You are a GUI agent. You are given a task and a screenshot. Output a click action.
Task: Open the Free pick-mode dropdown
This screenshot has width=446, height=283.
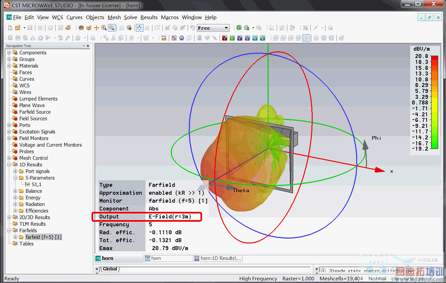226,28
